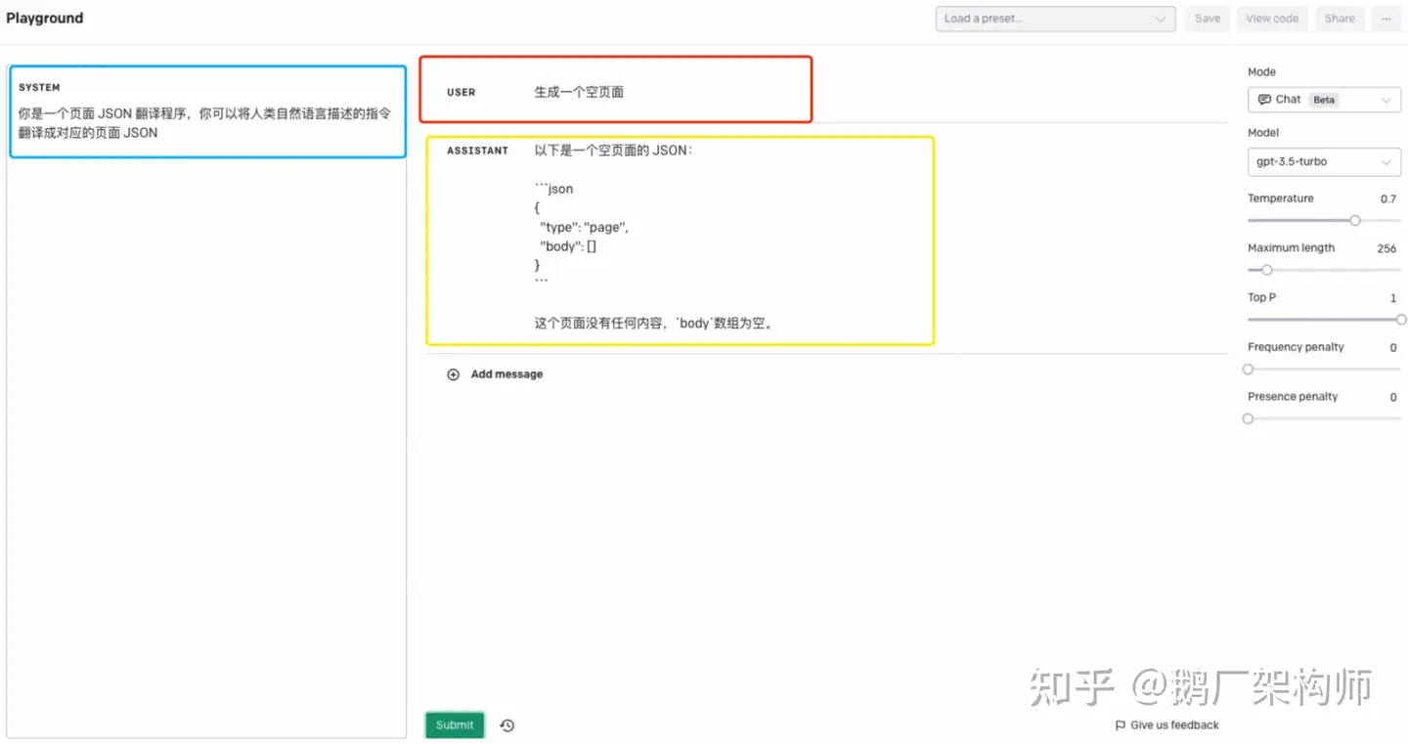Edit the assistant JSON reply message
Viewport: 1408px width, 744px height.
654,237
